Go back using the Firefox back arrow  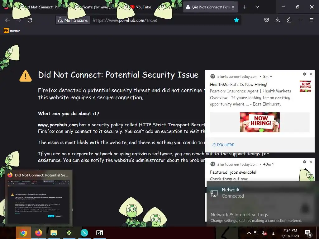pyautogui.click(x=7, y=20)
